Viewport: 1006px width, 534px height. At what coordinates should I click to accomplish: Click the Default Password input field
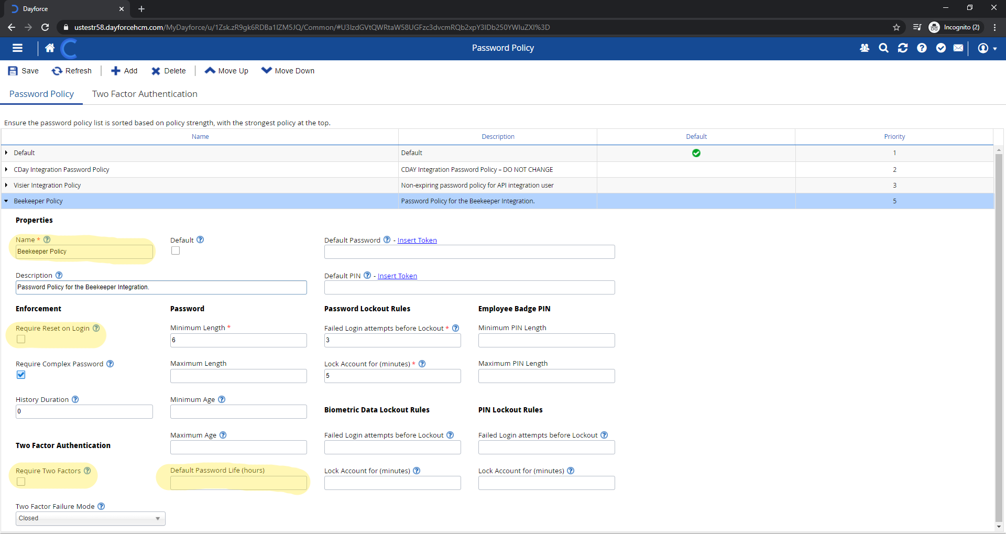(469, 252)
